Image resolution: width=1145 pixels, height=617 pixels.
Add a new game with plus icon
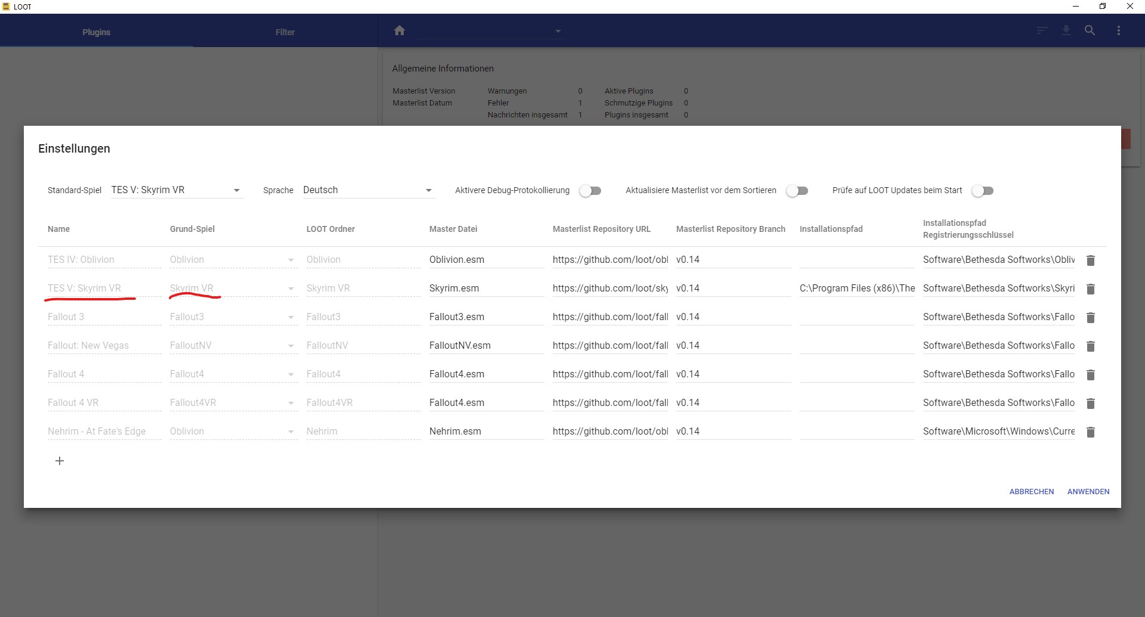coord(60,461)
